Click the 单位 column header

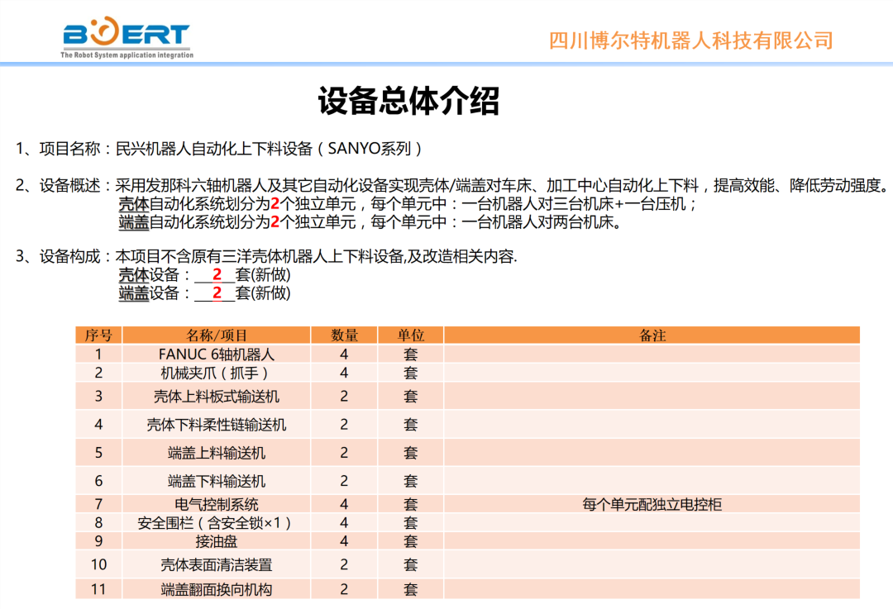tap(411, 335)
